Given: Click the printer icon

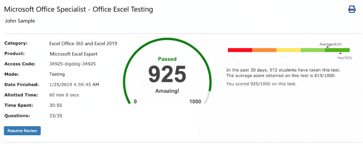Looking at the screenshot, I should click(x=352, y=9).
